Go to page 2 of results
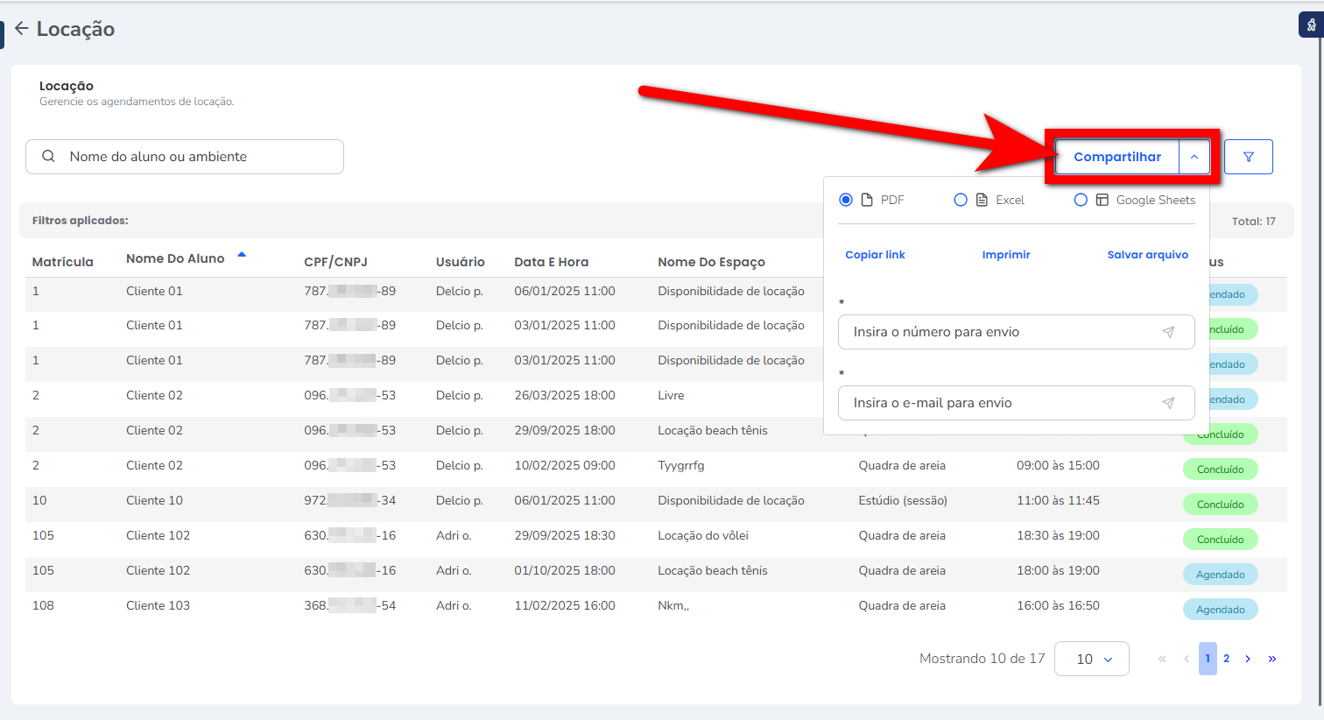The image size is (1324, 720). pos(1226,659)
